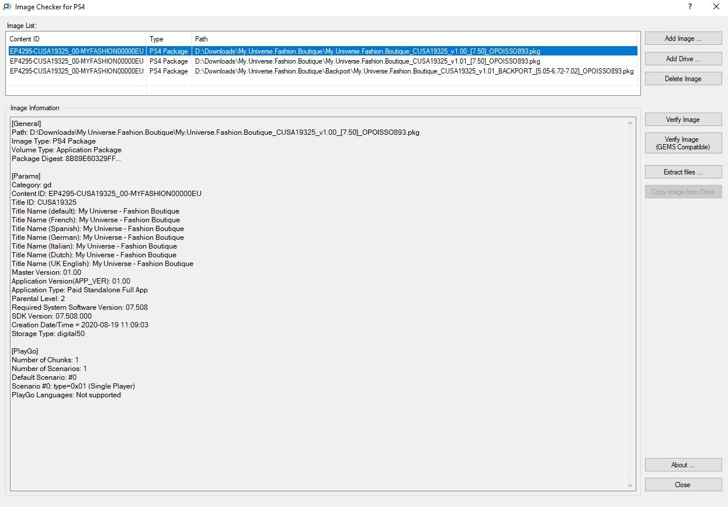The height and width of the screenshot is (507, 728).
Task: Select the v1.01_[7.50] package row
Action: pos(323,61)
